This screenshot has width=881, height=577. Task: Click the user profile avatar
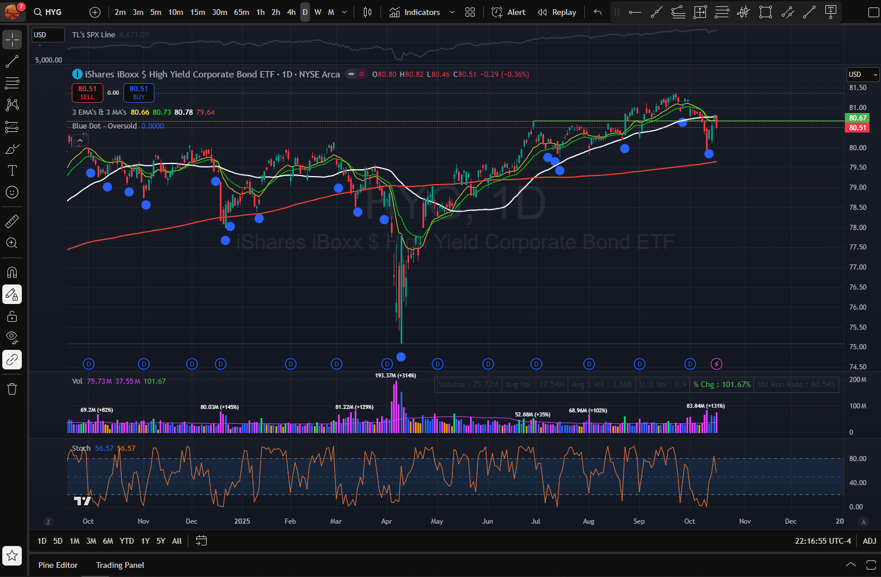(x=13, y=11)
